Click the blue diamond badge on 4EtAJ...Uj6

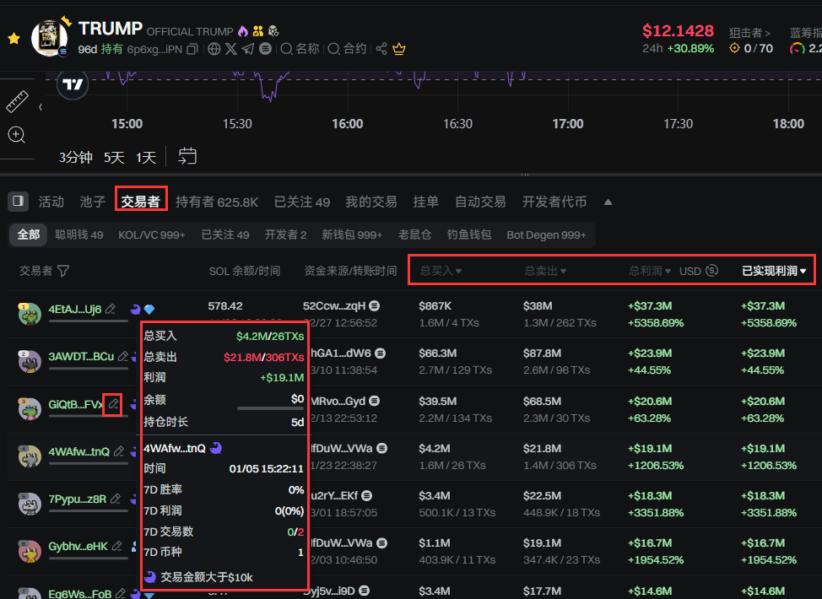(x=149, y=309)
